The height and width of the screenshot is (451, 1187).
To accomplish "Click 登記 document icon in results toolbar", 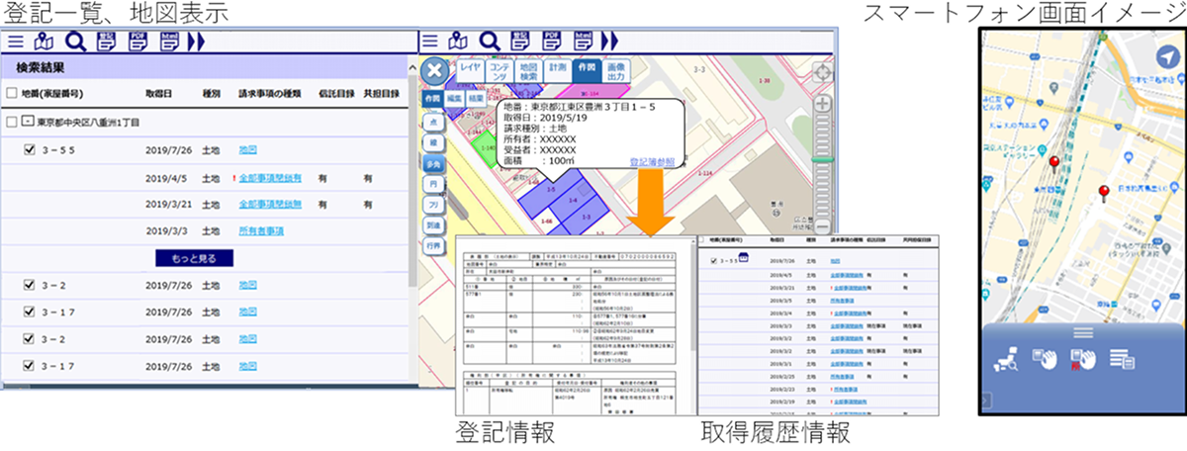I will 106,42.
